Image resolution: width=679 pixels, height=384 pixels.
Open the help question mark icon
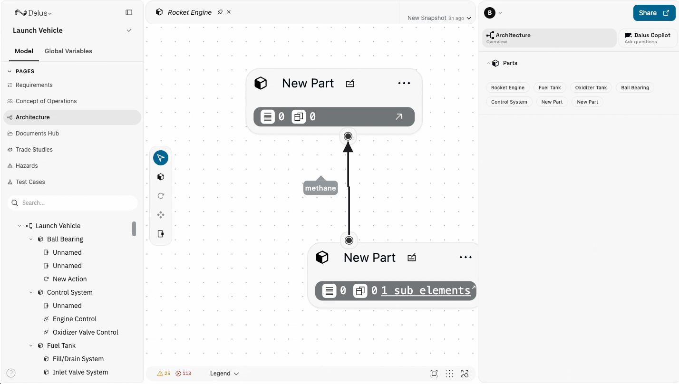coord(11,373)
